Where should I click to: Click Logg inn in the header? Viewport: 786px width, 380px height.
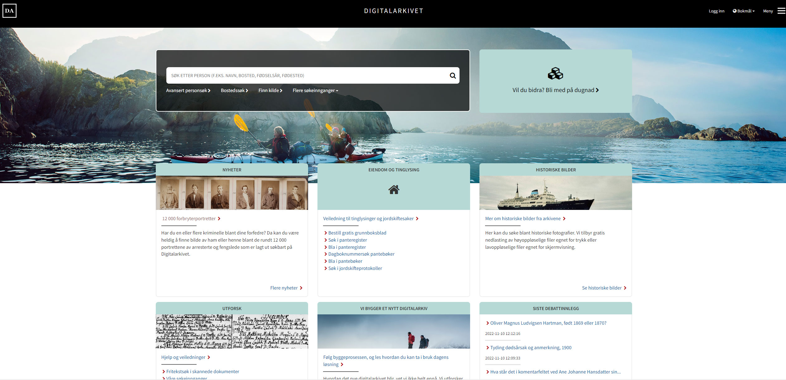716,11
